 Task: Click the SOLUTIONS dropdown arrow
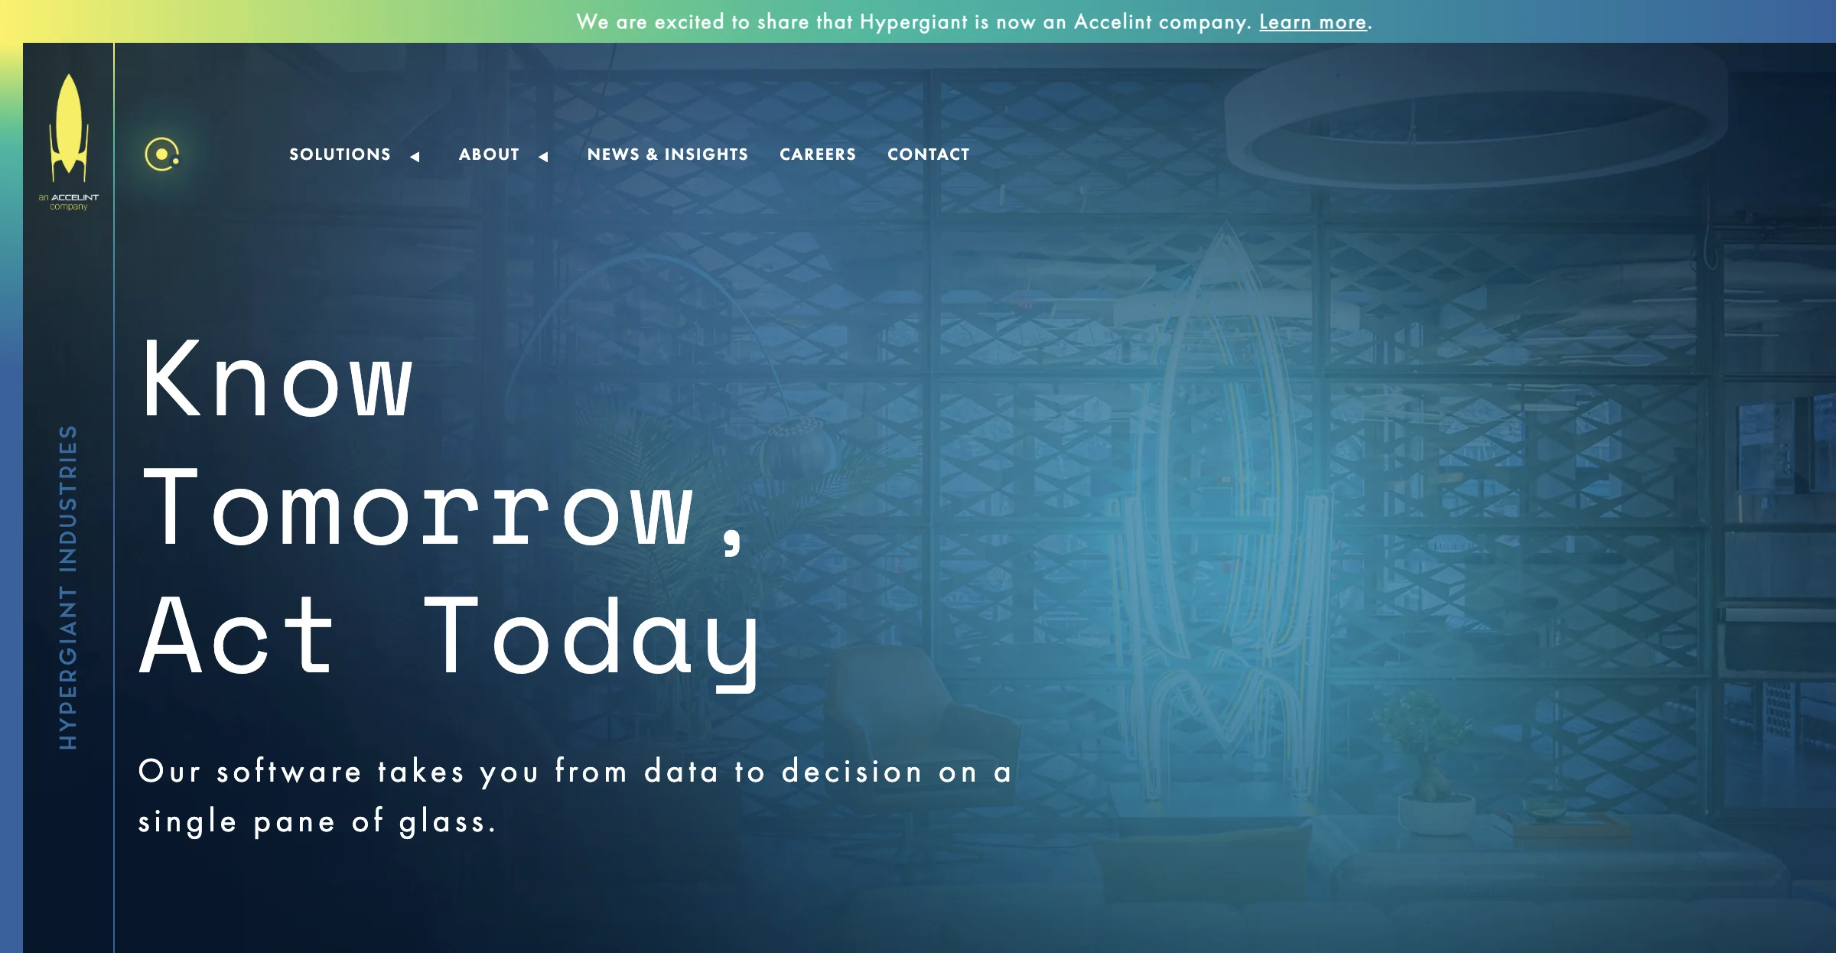(x=416, y=155)
